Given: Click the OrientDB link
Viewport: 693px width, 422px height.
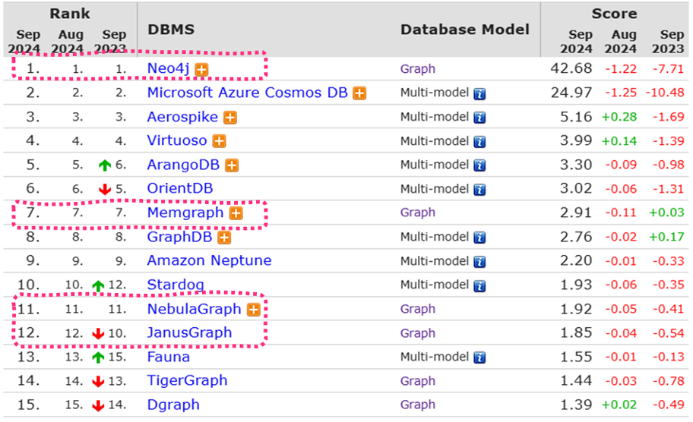Looking at the screenshot, I should [x=179, y=189].
